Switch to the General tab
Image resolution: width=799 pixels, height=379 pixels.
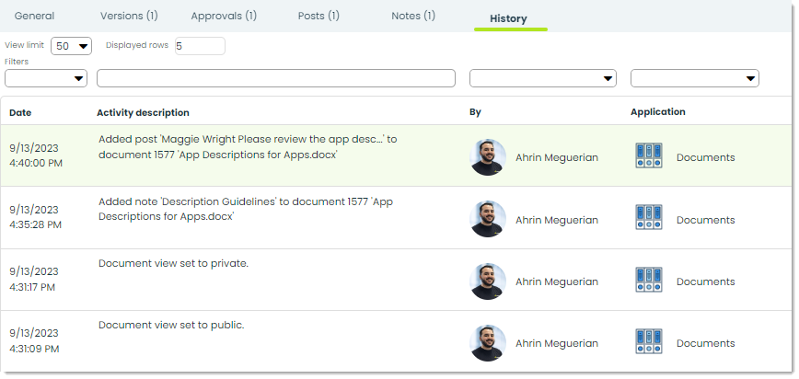click(34, 16)
